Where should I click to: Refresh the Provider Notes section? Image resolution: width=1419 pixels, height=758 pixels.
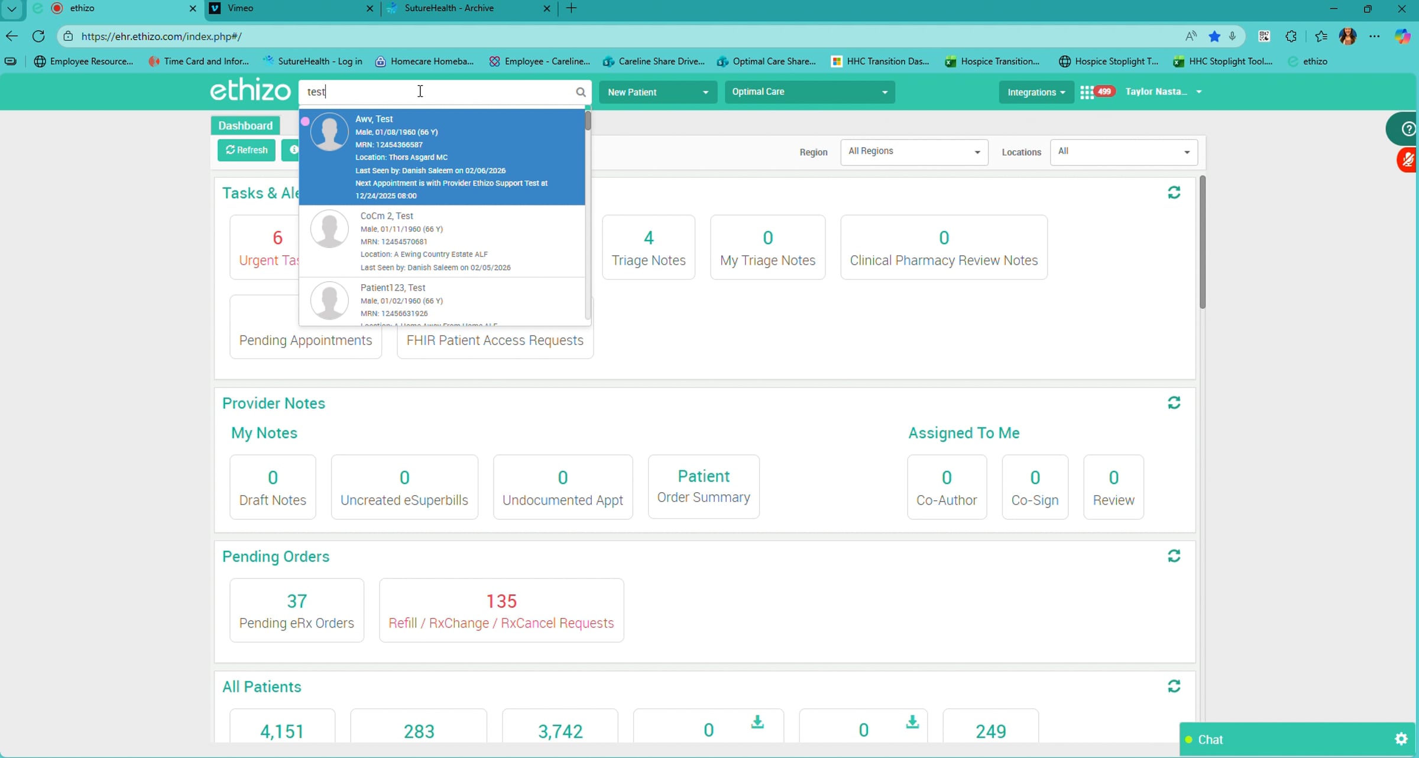(x=1174, y=403)
